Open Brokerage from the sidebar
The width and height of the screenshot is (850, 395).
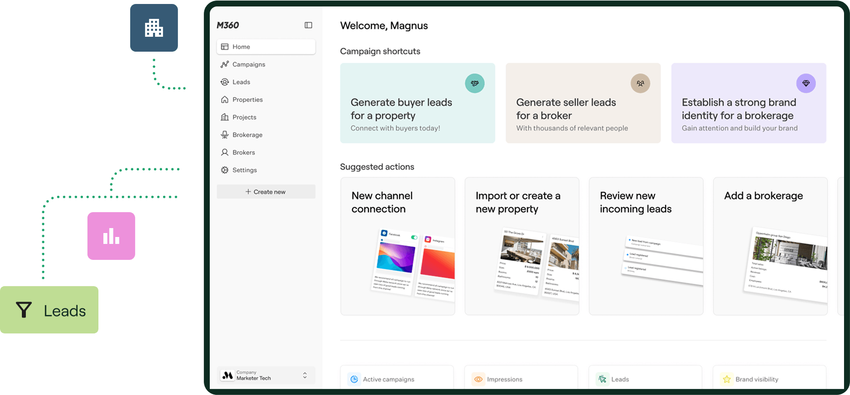[x=247, y=135]
